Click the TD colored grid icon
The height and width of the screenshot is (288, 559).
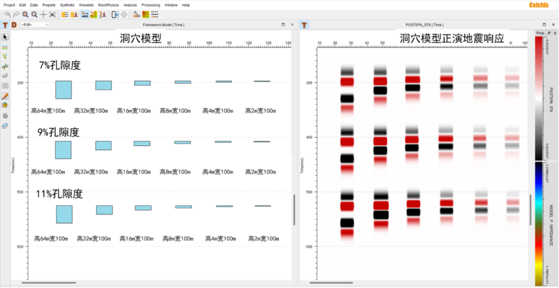coord(94,14)
